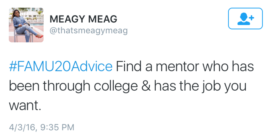Click the tweet timestamp 4/3/16, 9:35 PM
Screen dimensions: 271x138
point(42,127)
